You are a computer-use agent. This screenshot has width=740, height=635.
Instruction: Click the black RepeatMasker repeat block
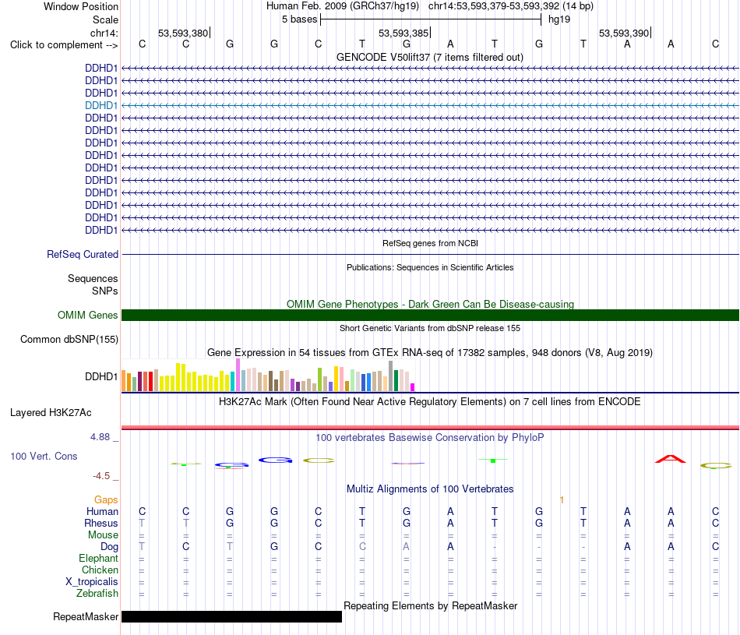click(x=231, y=616)
